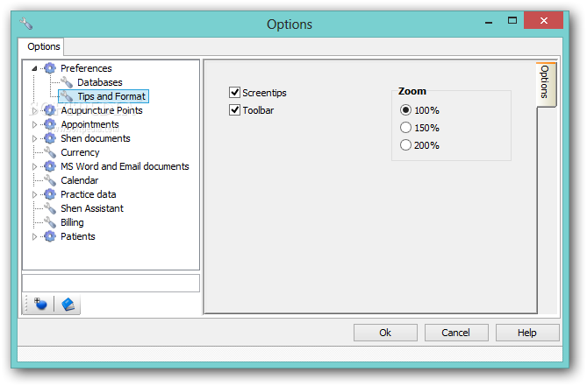The height and width of the screenshot is (386, 587).
Task: Click the Cancel button
Action: click(455, 333)
